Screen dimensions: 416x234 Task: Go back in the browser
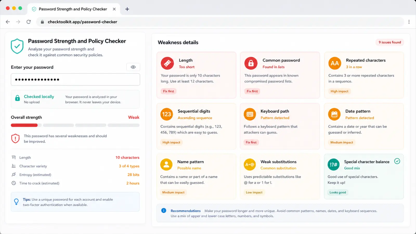click(8, 22)
